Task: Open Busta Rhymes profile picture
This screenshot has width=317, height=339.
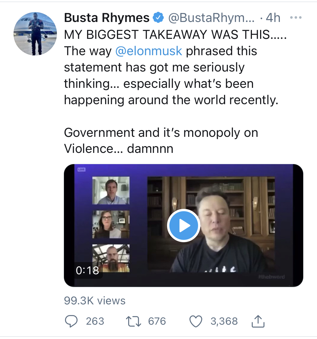Action: (35, 34)
